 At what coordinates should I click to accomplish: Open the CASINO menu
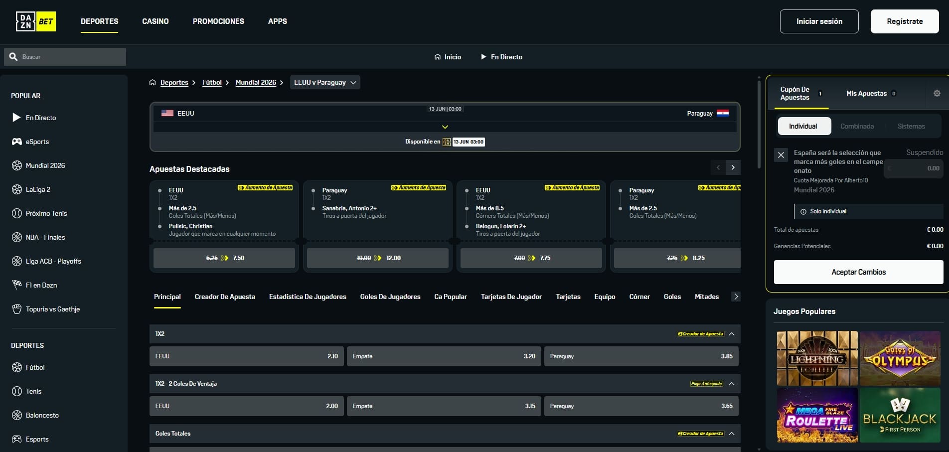(x=156, y=21)
